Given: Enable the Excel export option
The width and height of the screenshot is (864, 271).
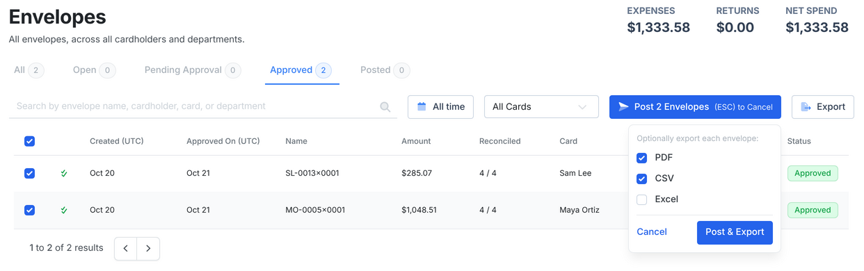Looking at the screenshot, I should click(641, 199).
